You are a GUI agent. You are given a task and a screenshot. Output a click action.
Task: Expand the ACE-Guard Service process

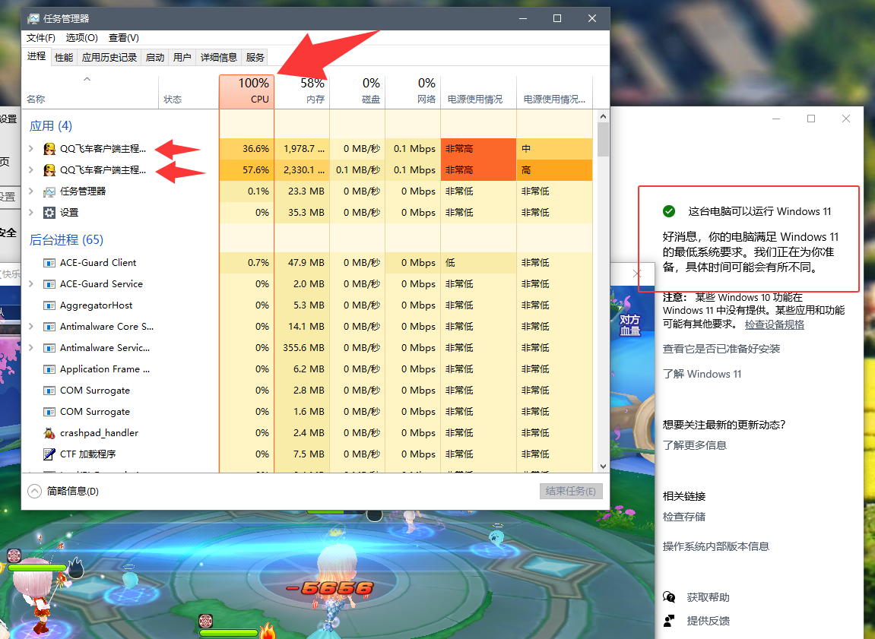point(31,284)
